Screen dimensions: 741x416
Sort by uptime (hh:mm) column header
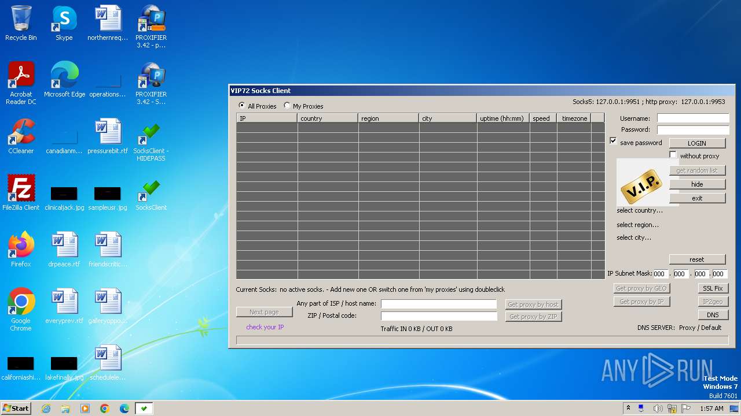pyautogui.click(x=503, y=118)
